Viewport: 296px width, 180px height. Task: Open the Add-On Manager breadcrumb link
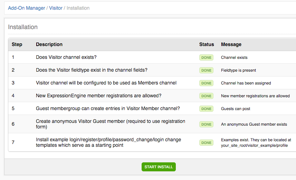(27, 8)
